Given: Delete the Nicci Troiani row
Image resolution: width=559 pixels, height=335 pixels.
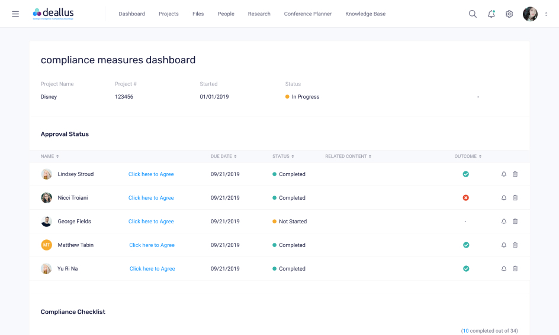Looking at the screenshot, I should tap(515, 198).
